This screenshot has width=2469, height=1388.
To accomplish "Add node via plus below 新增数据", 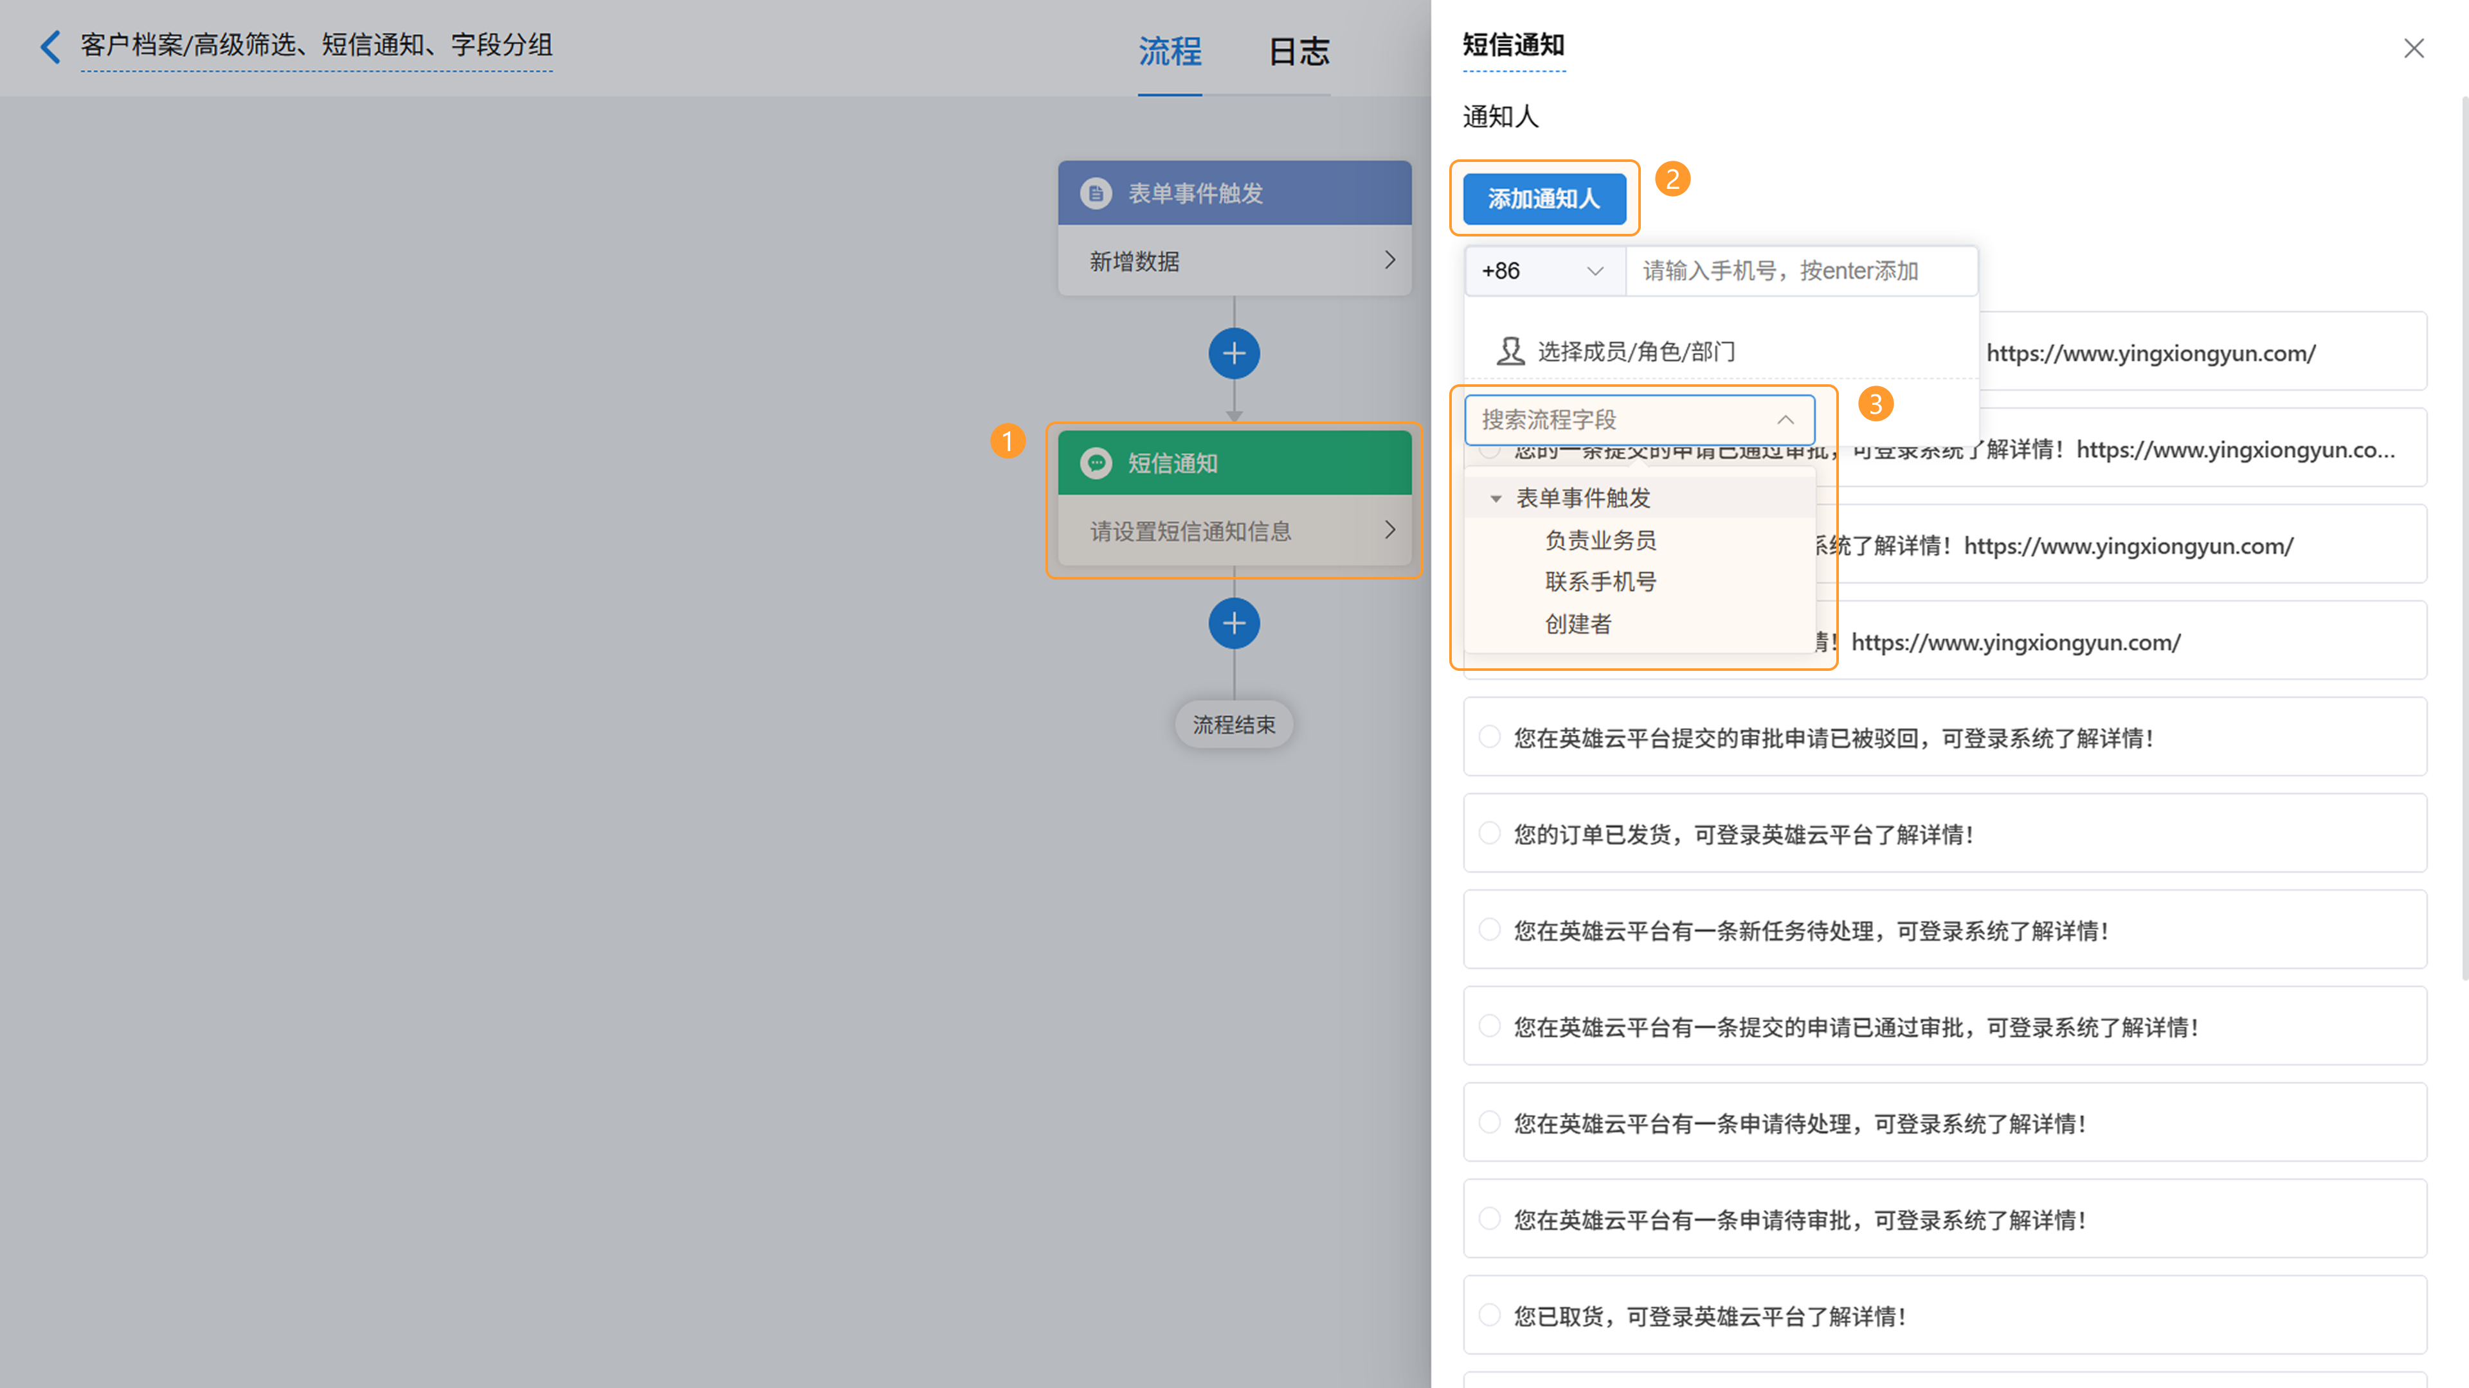I will click(1234, 353).
